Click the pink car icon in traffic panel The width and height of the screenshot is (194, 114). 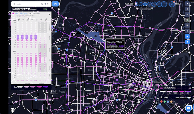click(x=13, y=13)
